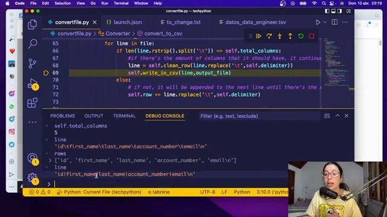387x217 pixels.
Task: Click convert_to_csv in the breadcrumb
Action: (x=163, y=34)
